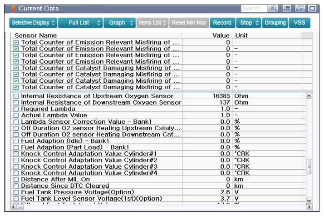Click the 2.6 V value cell

coord(207,192)
